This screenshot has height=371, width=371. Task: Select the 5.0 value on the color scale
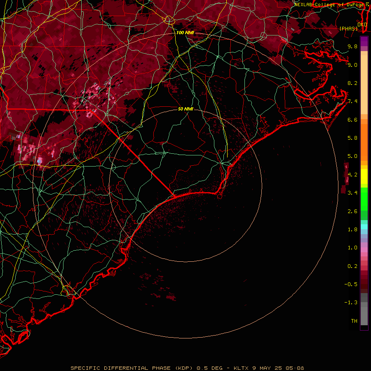352,156
